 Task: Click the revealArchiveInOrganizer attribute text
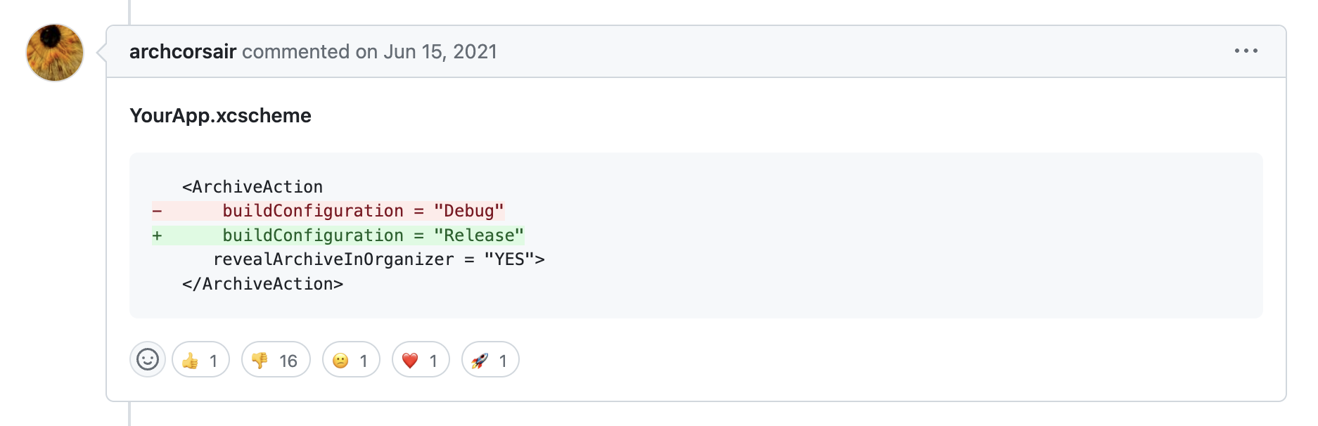coord(333,259)
